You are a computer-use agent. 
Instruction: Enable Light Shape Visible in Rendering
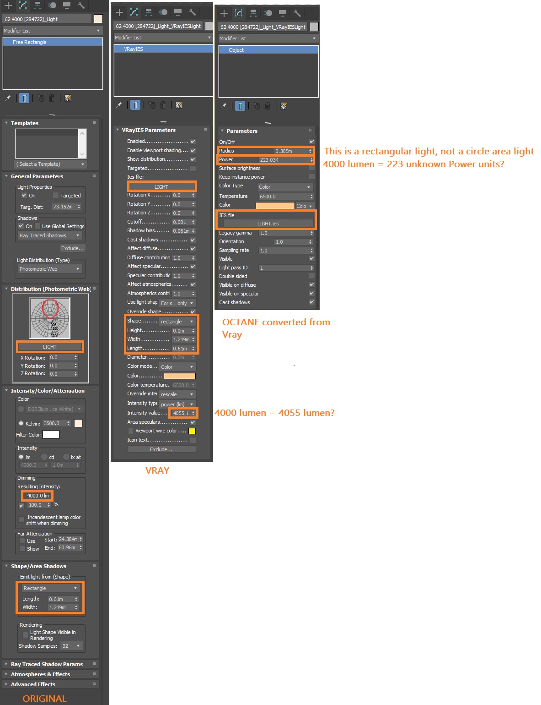click(x=26, y=635)
